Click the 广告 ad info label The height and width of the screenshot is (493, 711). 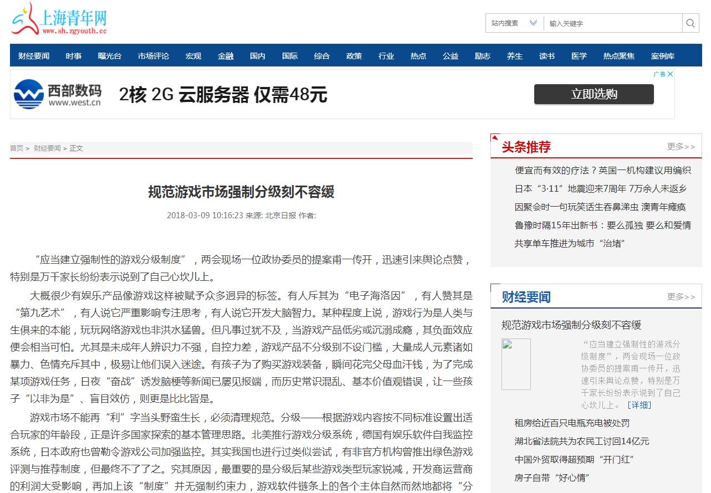tap(659, 74)
